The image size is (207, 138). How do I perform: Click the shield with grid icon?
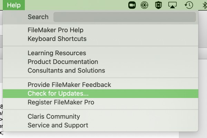point(158,5)
